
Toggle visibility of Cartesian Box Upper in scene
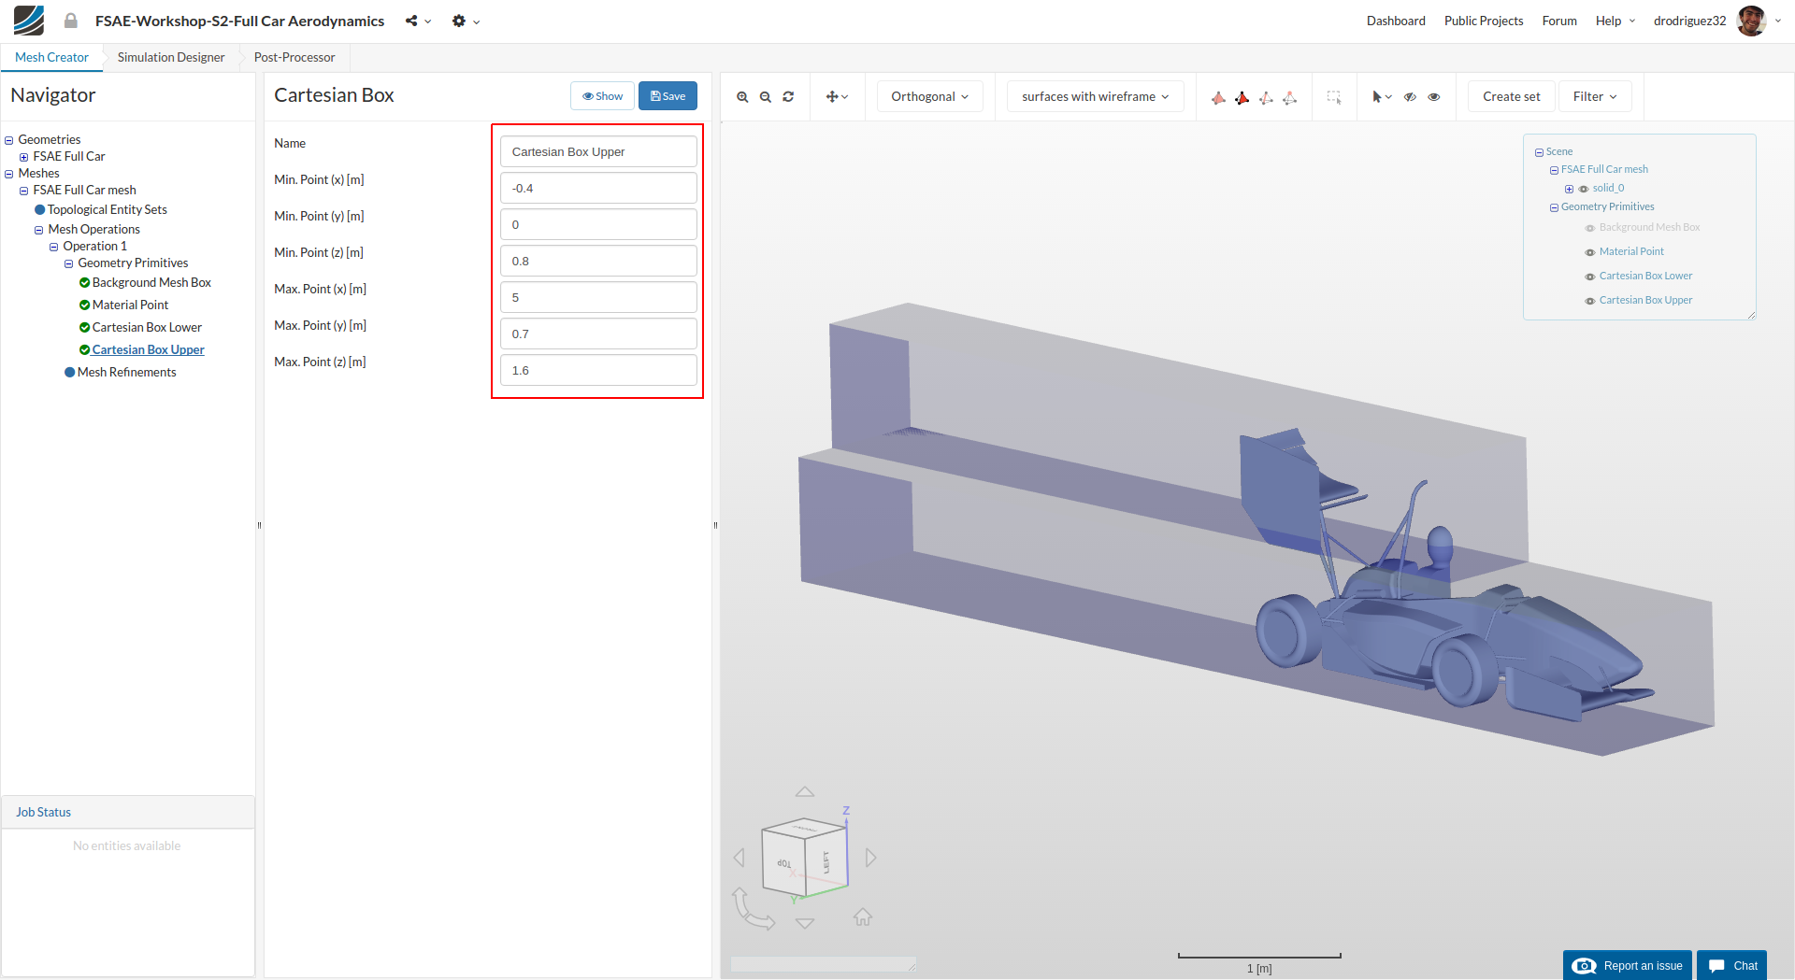pos(1589,301)
